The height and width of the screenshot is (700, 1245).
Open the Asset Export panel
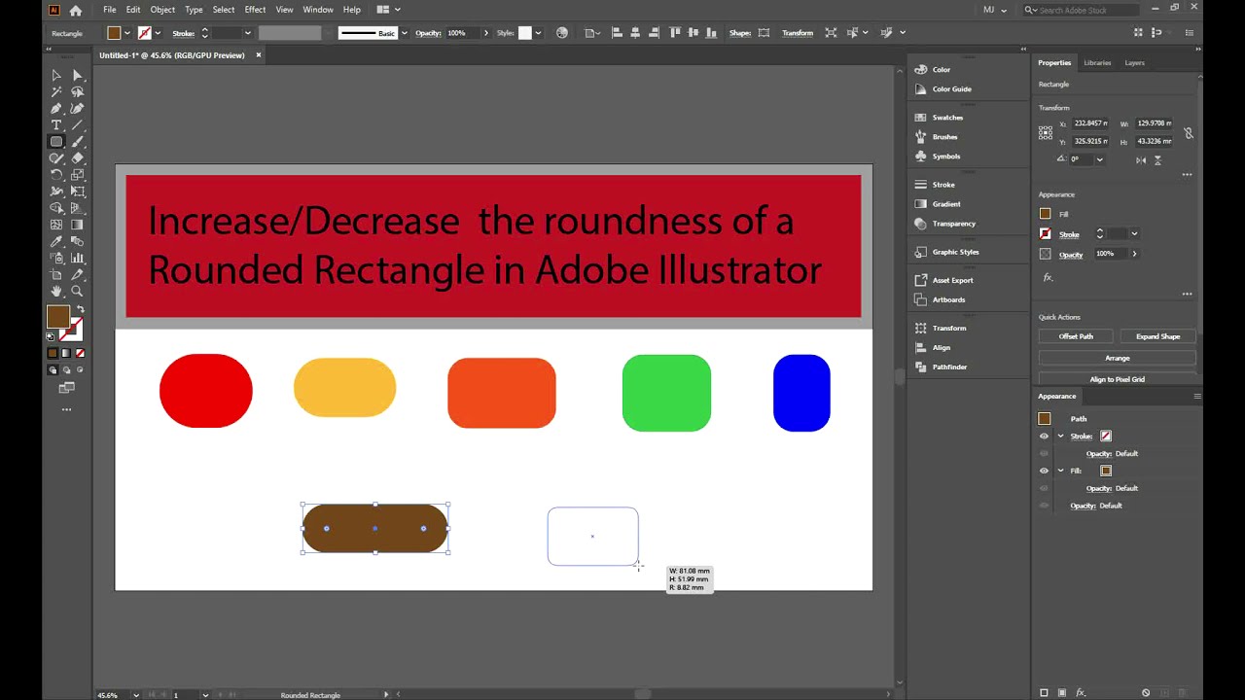pos(952,280)
